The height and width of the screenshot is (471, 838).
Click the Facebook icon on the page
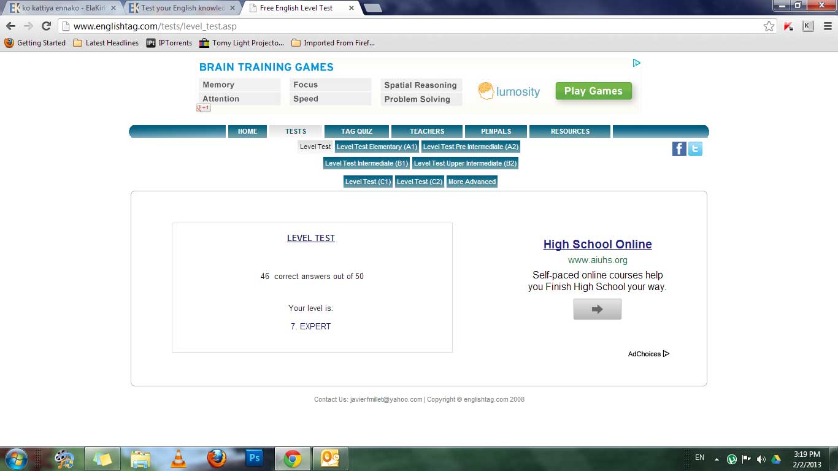coord(679,148)
